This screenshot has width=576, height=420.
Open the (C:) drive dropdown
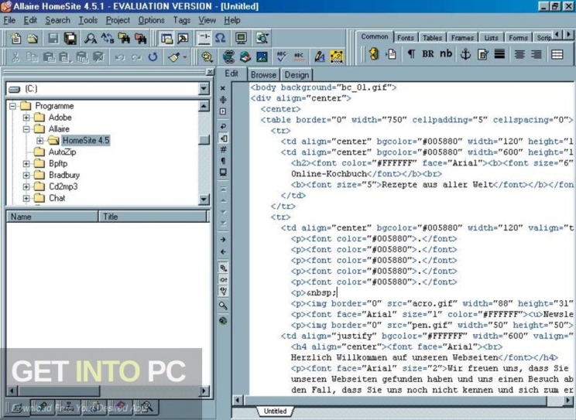(204, 88)
